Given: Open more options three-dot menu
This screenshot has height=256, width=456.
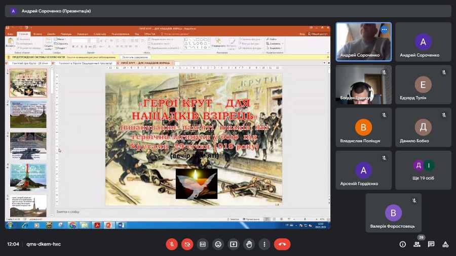Looking at the screenshot, I should coord(264,244).
